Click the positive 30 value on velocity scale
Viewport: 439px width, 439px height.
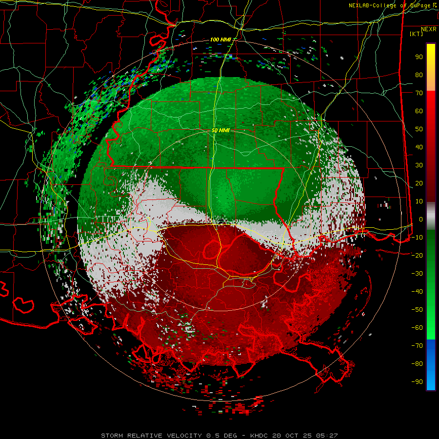[419, 165]
